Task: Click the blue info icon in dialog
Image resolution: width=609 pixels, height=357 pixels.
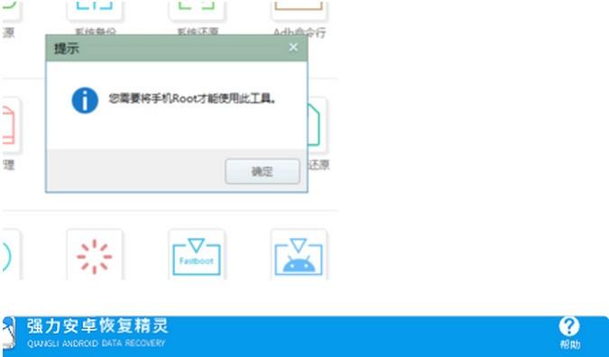Action: [85, 100]
